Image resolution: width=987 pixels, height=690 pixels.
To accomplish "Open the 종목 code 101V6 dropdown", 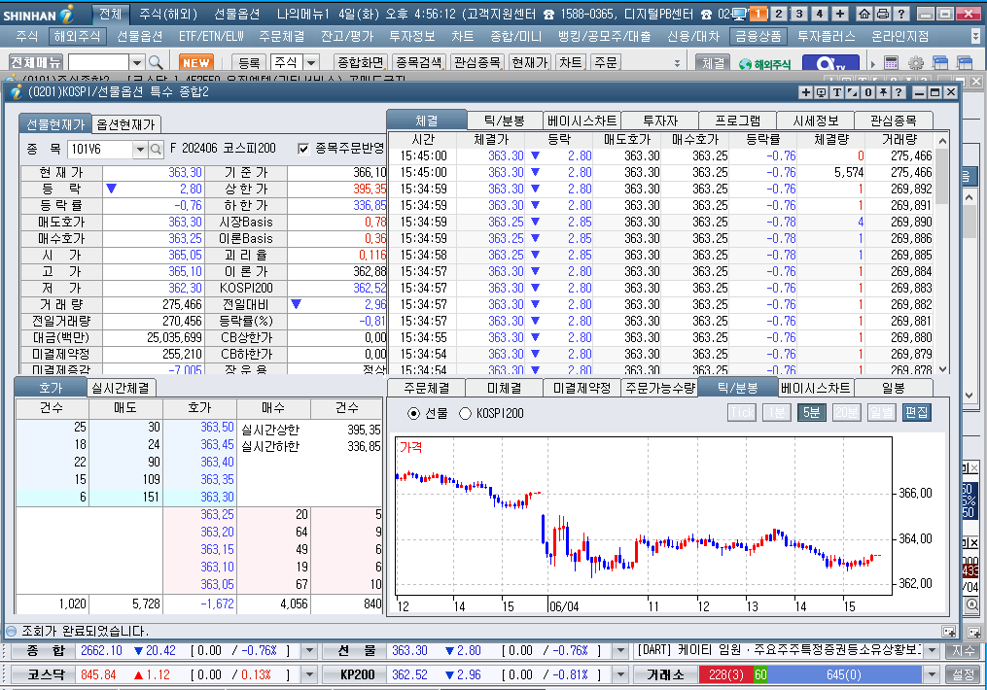I will click(x=140, y=149).
